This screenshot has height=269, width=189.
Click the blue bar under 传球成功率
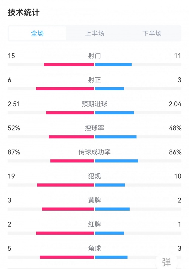(x=116, y=161)
